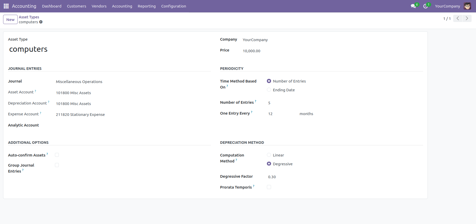Image resolution: width=476 pixels, height=224 pixels.
Task: Click the New button
Action: tap(10, 19)
